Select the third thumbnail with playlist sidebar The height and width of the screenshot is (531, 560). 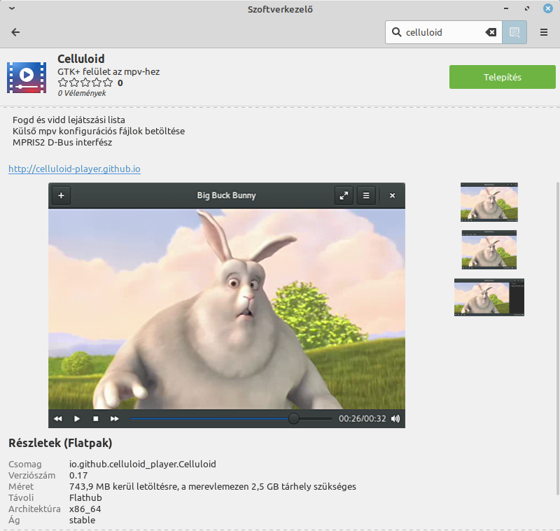(489, 297)
